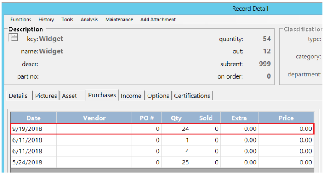Switch to the Income tab

131,96
